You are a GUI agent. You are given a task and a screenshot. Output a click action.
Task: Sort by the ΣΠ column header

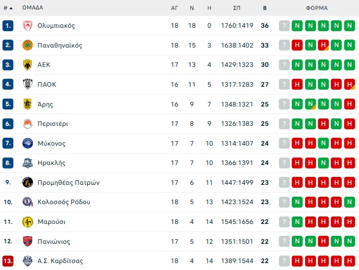[x=237, y=8]
